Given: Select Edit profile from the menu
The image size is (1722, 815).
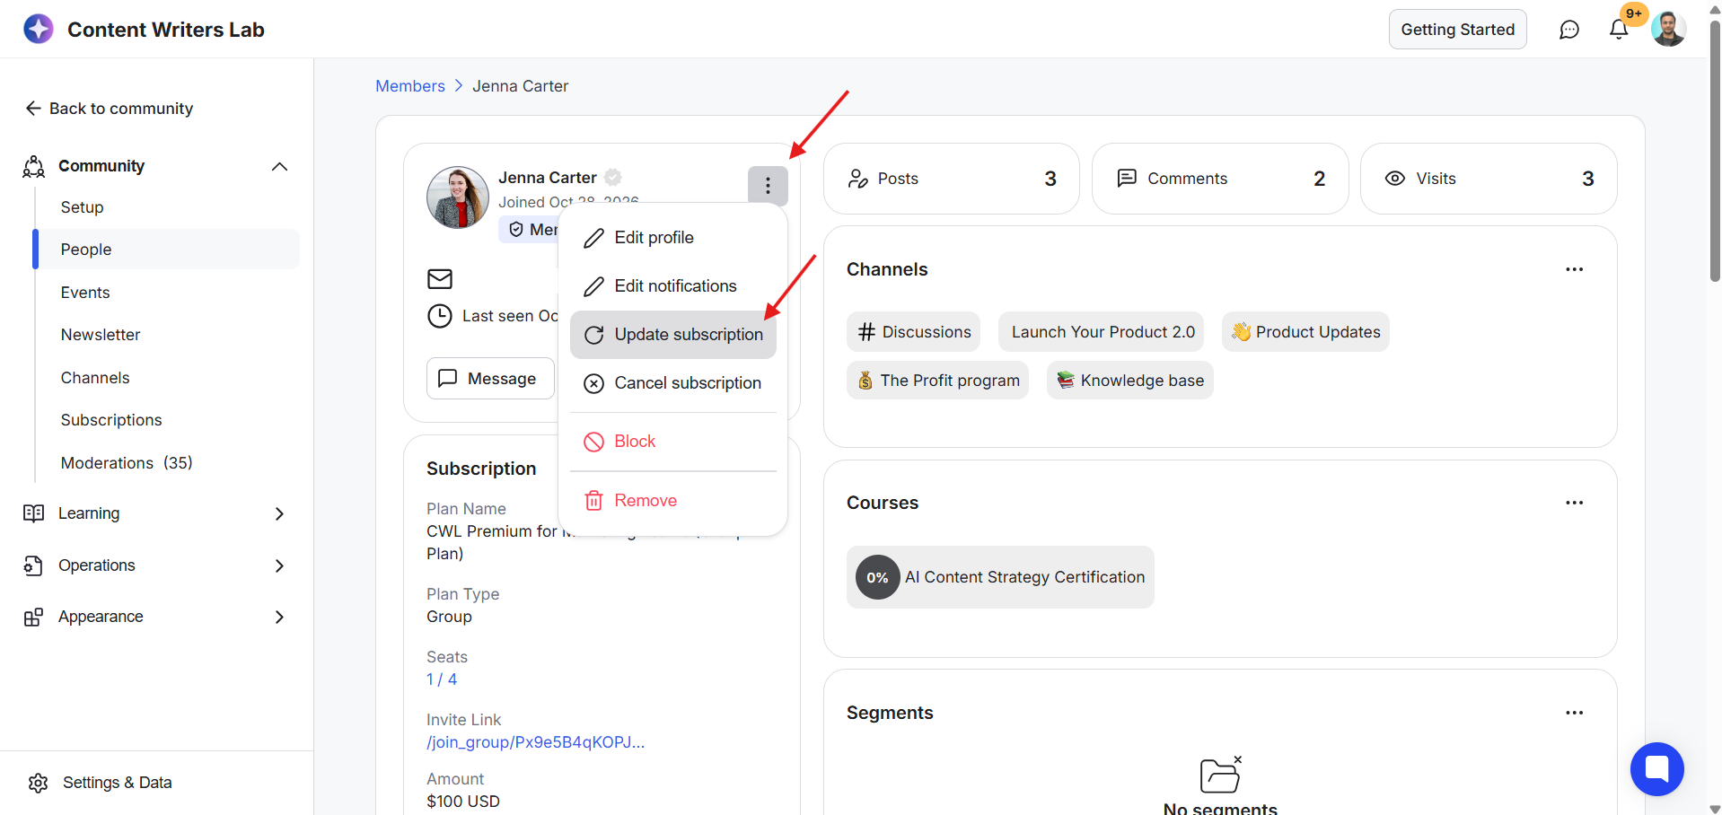Looking at the screenshot, I should click(673, 238).
